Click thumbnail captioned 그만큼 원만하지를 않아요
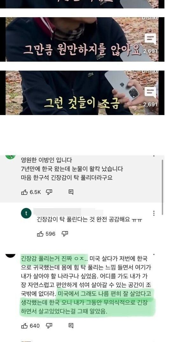Viewport: 171px width, 342px height. (82, 39)
